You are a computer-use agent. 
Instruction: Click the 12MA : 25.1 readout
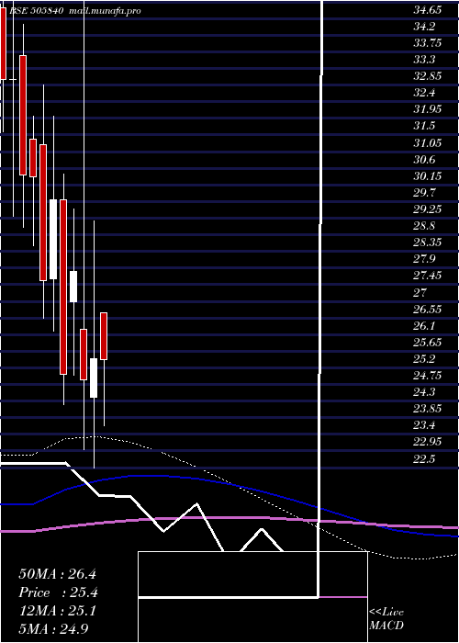[x=57, y=611]
